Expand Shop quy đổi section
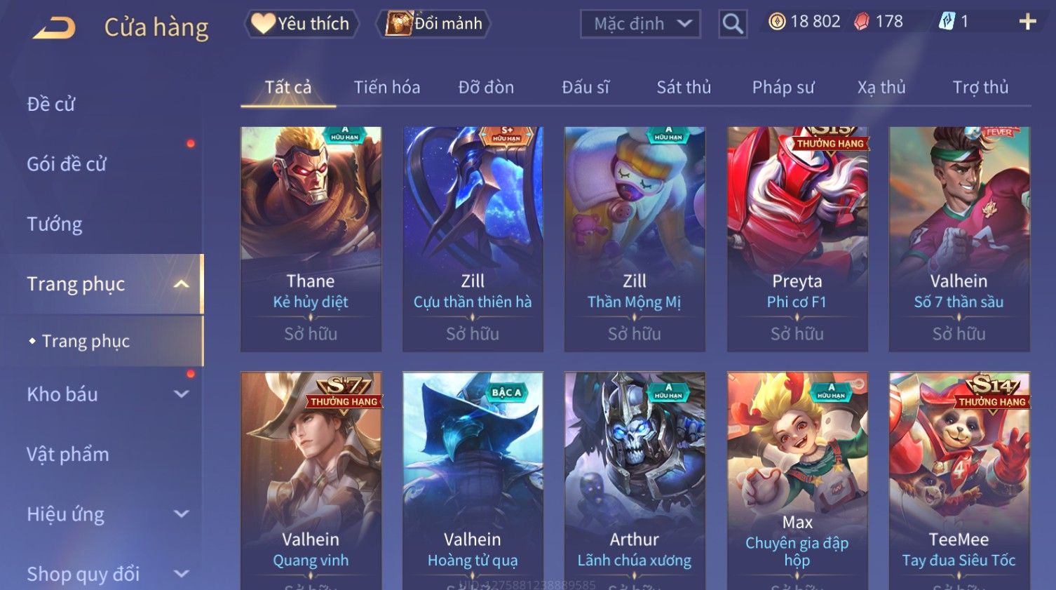The image size is (1056, 590). click(182, 574)
